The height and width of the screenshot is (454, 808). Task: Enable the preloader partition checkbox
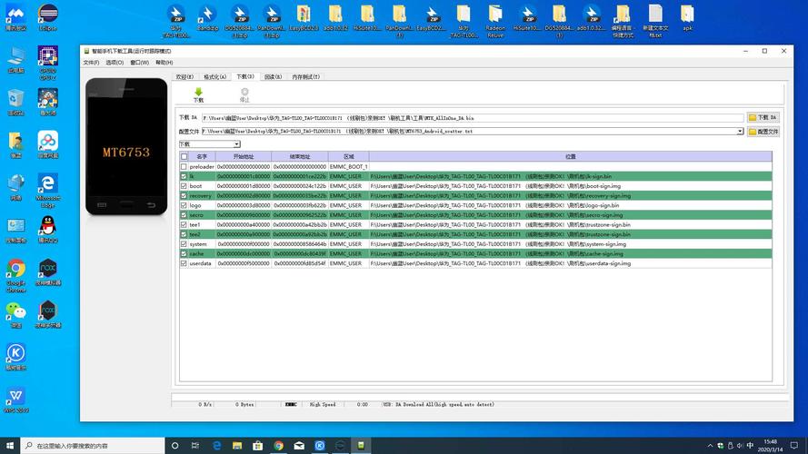tap(184, 167)
